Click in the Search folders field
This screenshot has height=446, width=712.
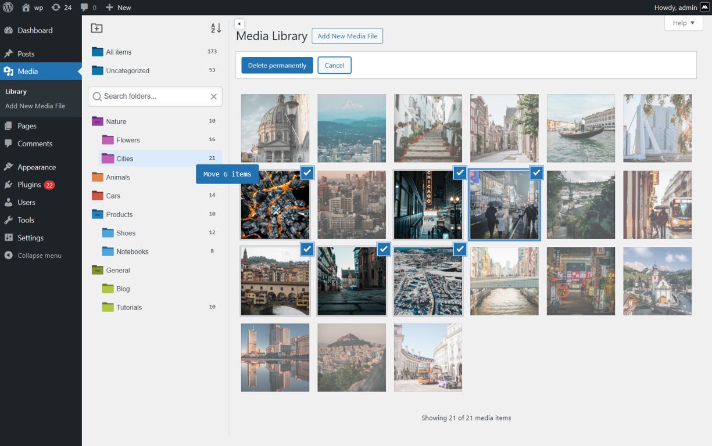point(154,96)
